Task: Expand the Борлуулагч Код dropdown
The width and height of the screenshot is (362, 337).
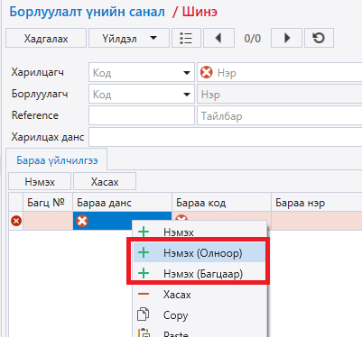Action: [x=187, y=95]
